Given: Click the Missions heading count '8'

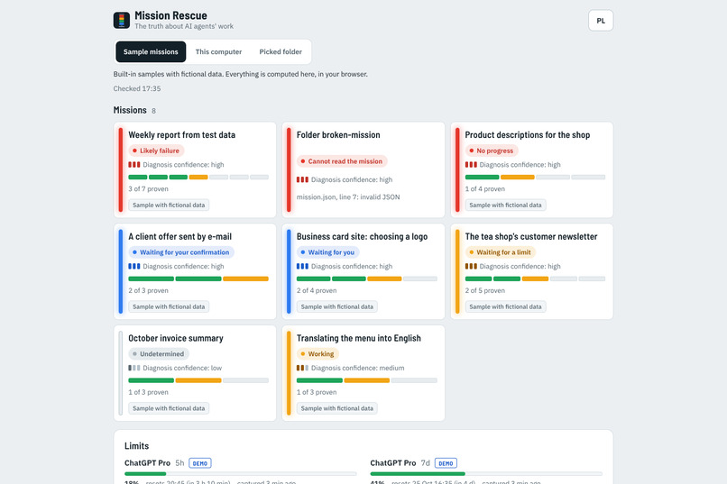Looking at the screenshot, I should [x=153, y=111].
